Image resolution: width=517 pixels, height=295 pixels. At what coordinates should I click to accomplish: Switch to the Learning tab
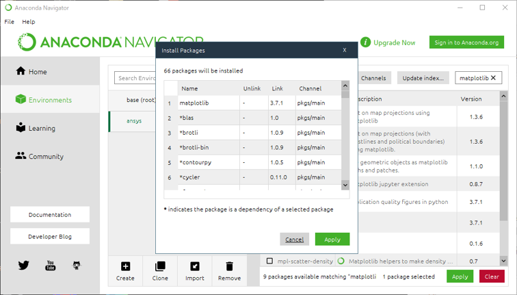[41, 128]
